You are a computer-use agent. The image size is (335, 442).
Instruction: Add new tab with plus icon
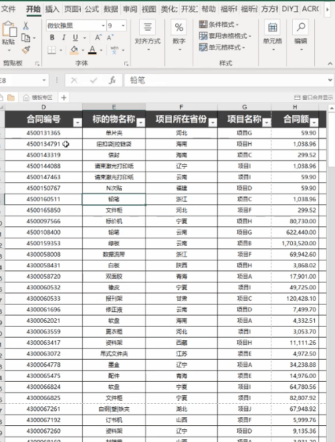click(x=64, y=98)
